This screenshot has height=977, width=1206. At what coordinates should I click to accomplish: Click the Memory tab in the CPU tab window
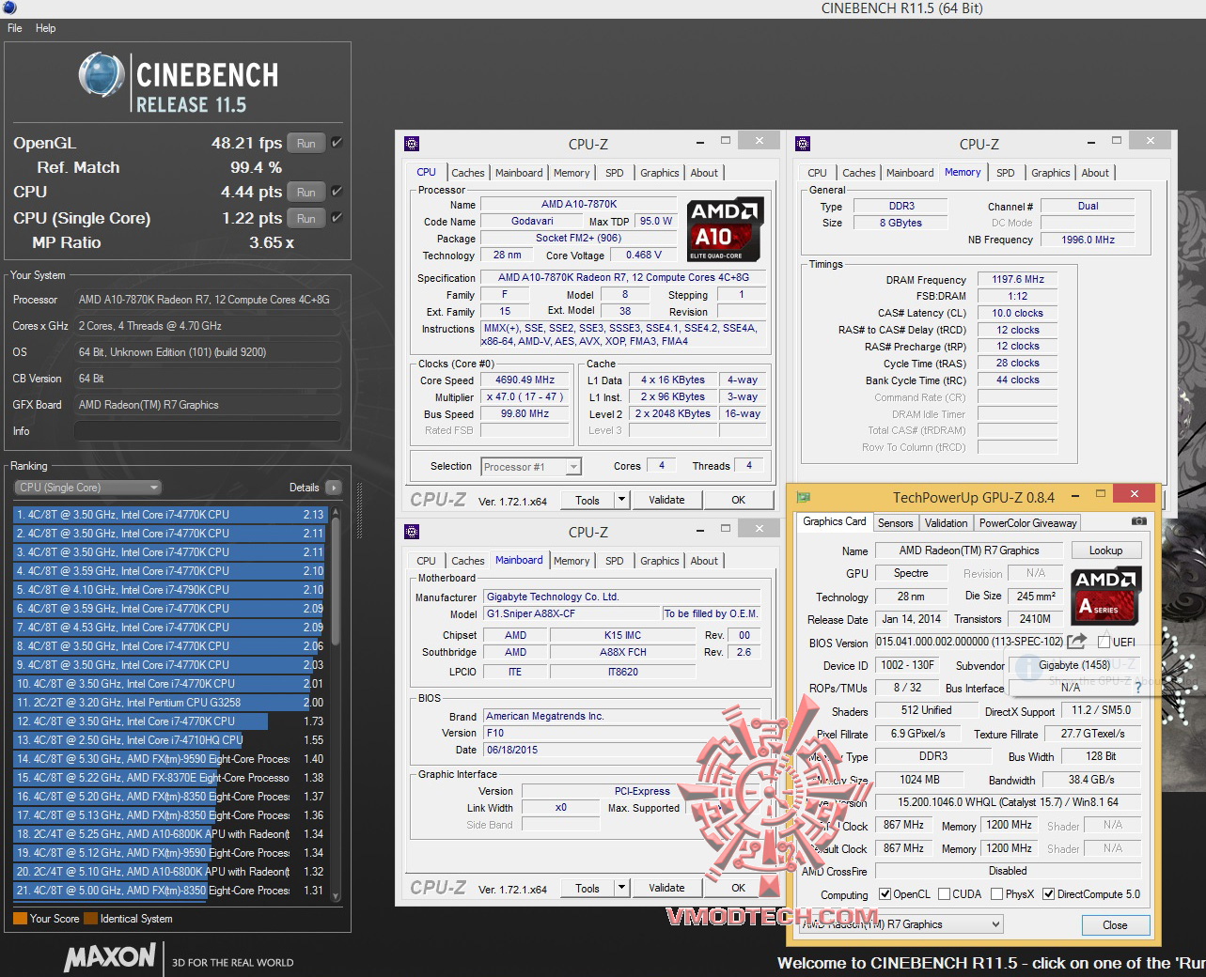click(572, 173)
